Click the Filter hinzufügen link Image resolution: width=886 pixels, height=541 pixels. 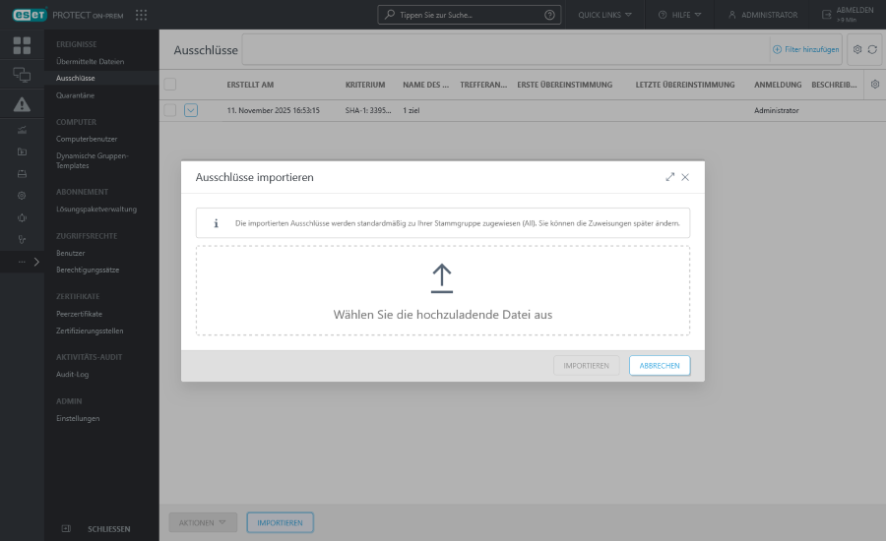tap(806, 49)
